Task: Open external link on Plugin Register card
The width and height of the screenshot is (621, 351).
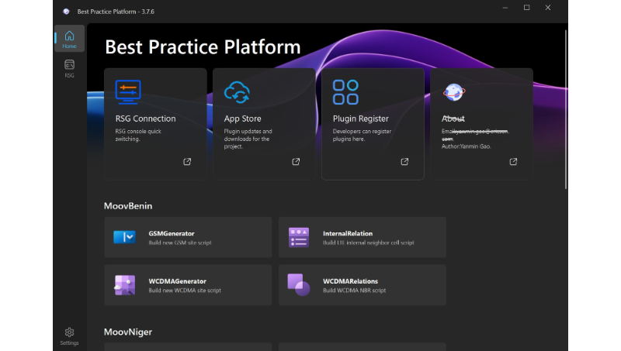Action: (x=404, y=162)
